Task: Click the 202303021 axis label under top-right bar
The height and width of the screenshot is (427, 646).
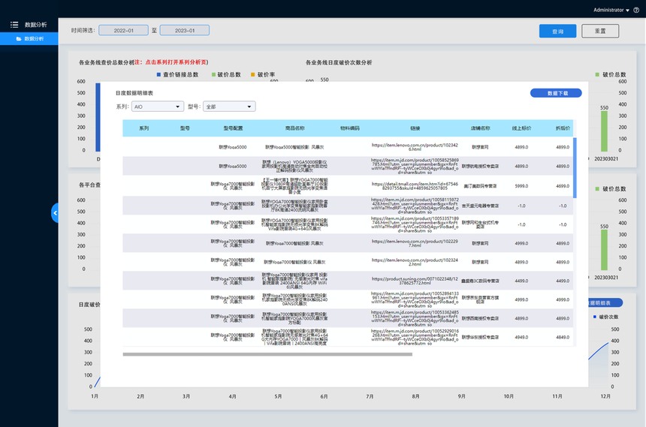Action: [x=606, y=159]
